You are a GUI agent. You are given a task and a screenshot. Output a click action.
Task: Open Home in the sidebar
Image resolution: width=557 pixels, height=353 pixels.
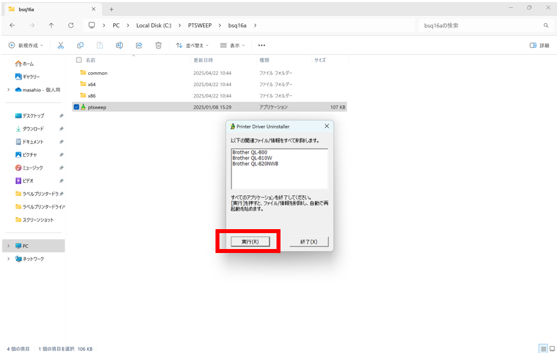(x=25, y=64)
